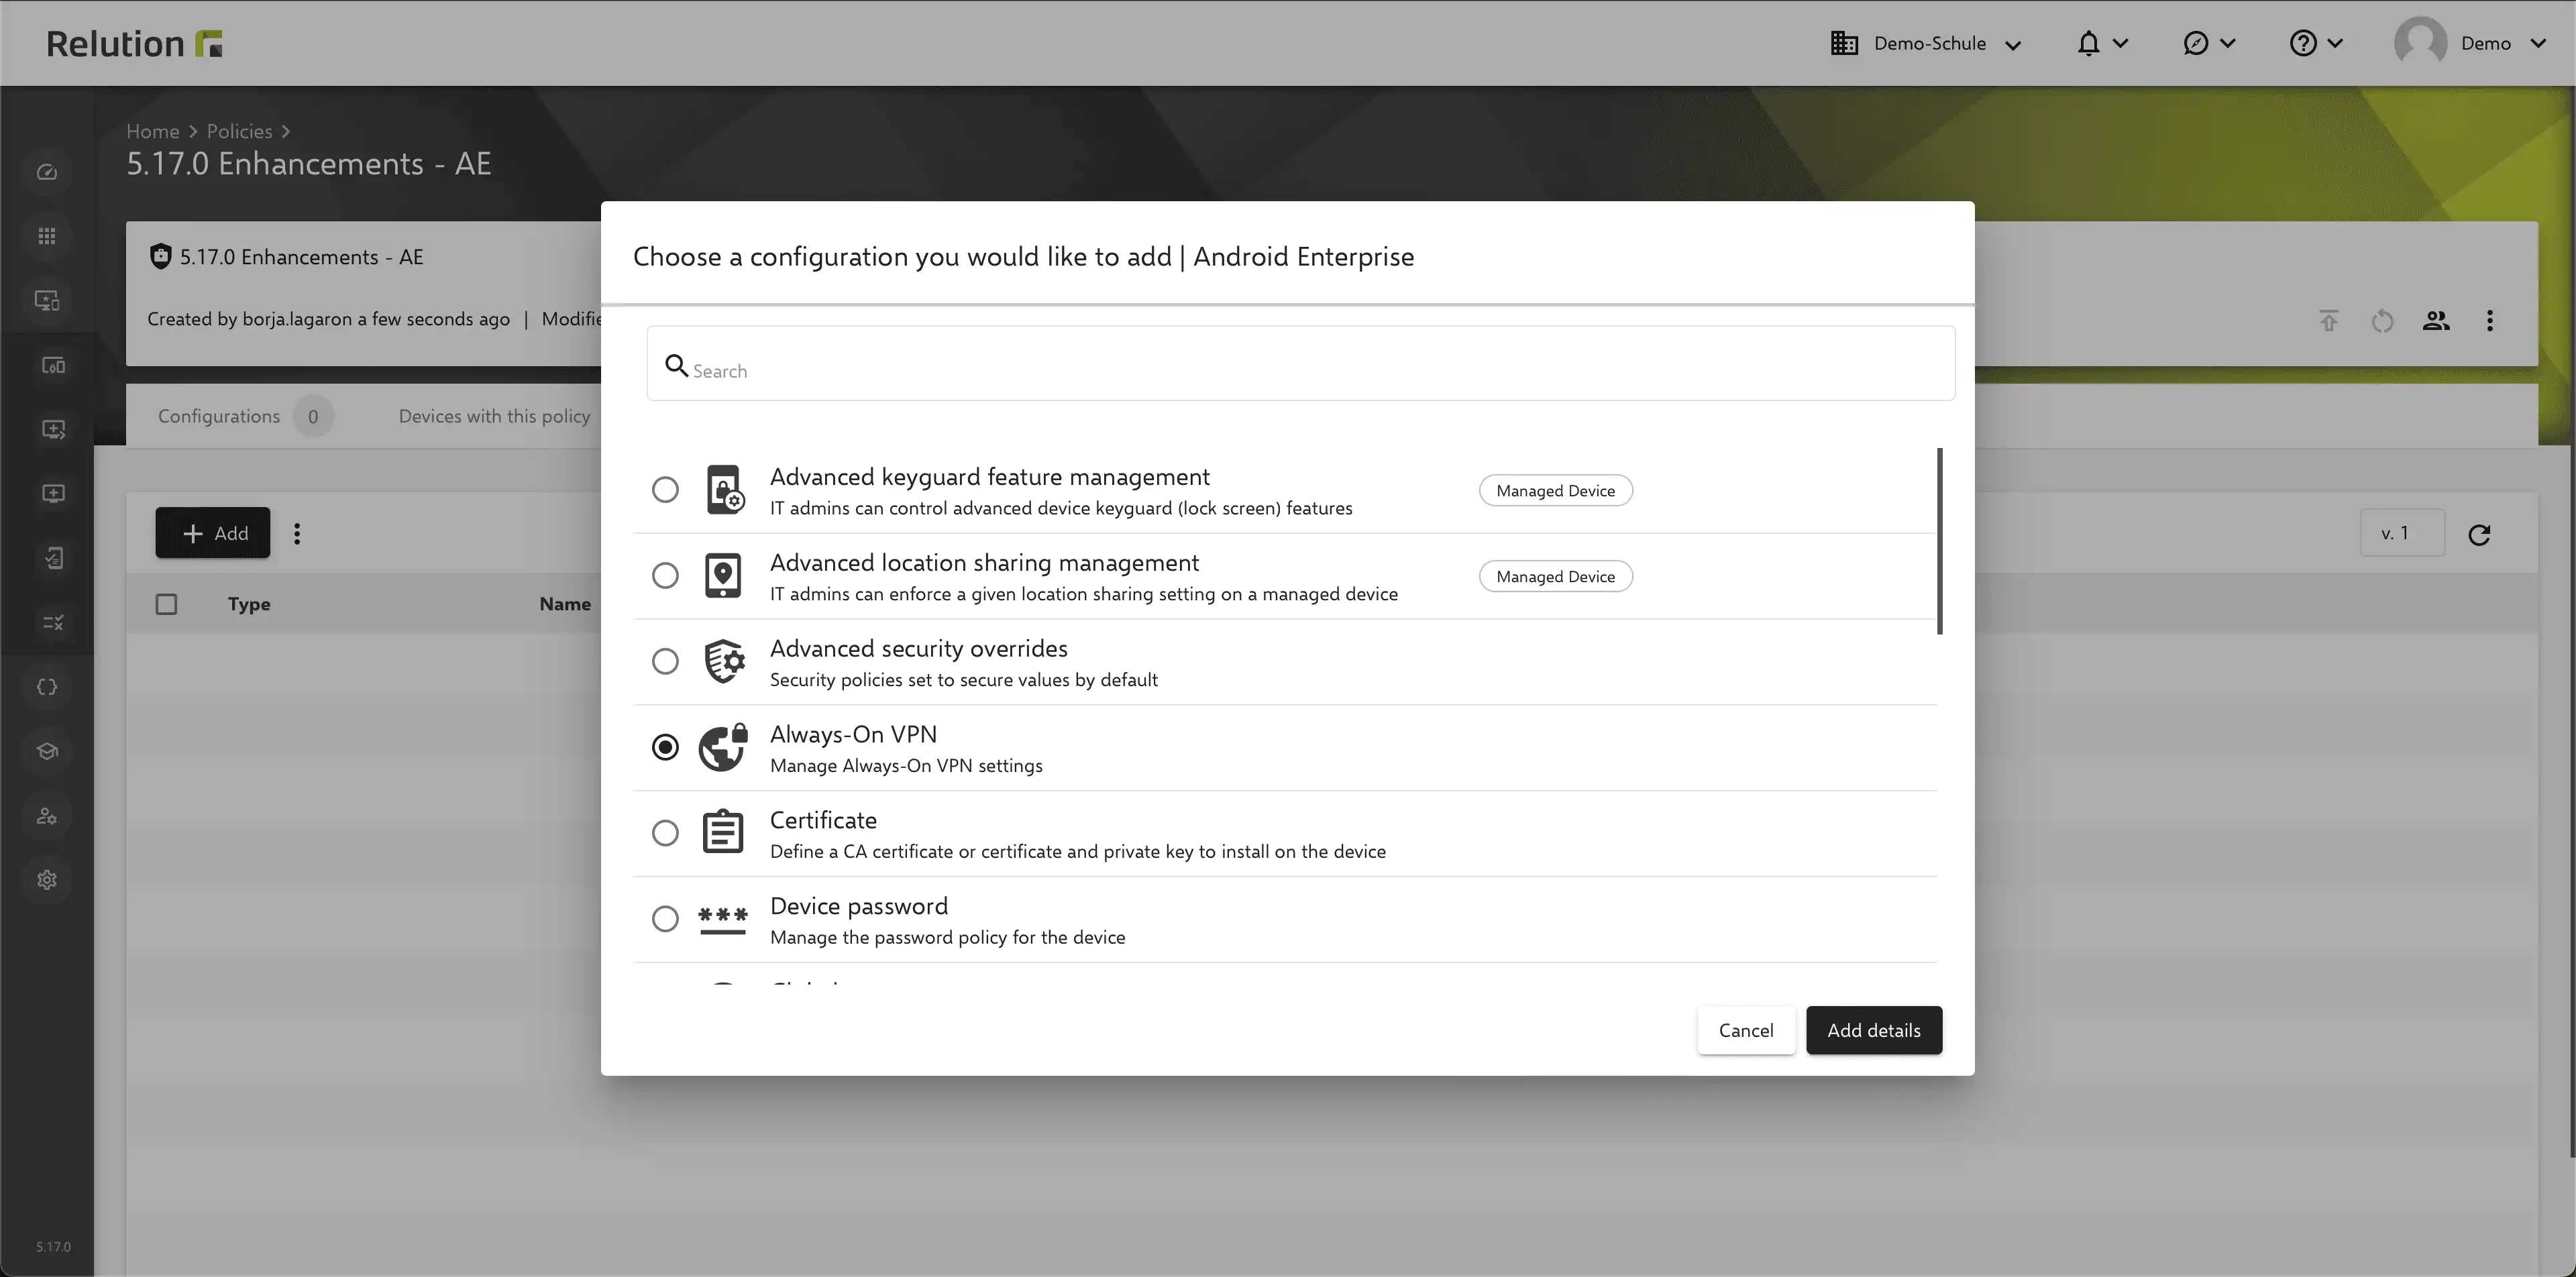Viewport: 2576px width, 1277px height.
Task: Click the 5.17.0 version label in sidebar
Action: pyautogui.click(x=54, y=1247)
